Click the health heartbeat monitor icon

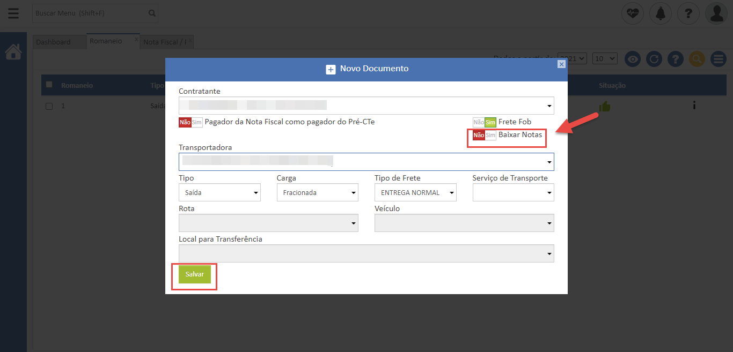633,13
